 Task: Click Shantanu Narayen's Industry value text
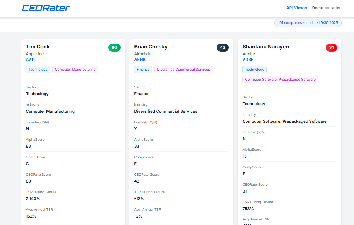tap(285, 121)
